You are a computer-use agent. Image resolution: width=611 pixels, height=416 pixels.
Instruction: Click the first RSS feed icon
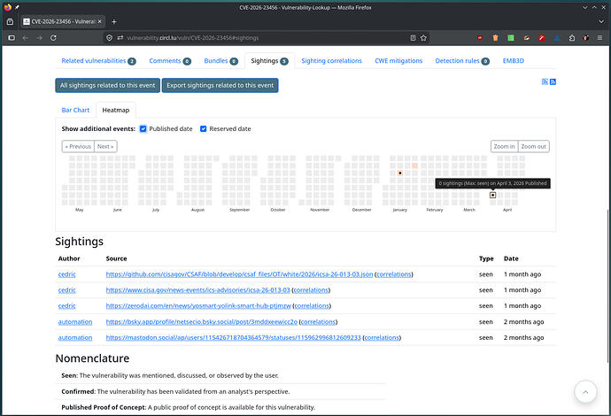coord(545,81)
